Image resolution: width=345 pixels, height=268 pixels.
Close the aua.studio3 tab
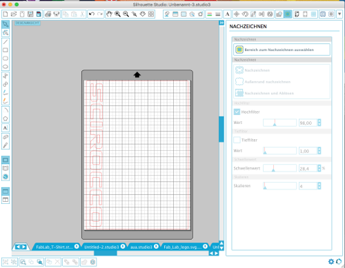coord(156,247)
